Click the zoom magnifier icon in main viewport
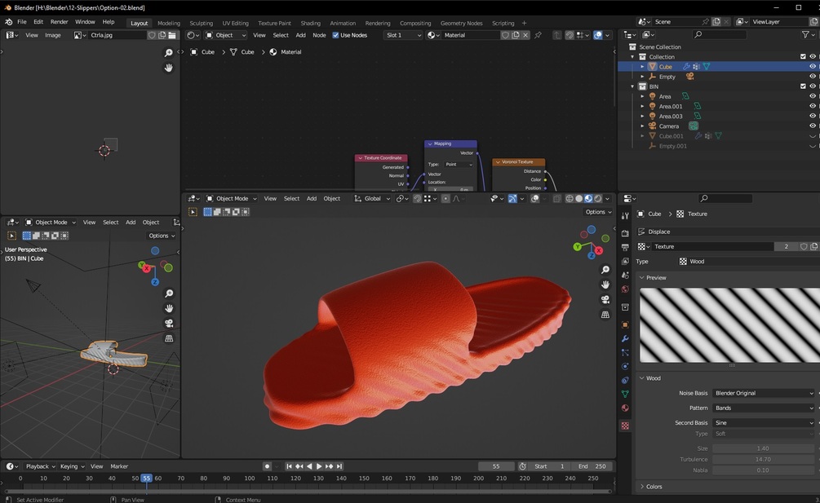 tap(605, 270)
